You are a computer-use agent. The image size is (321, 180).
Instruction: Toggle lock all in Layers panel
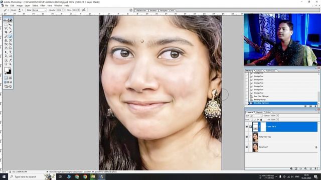click(x=261, y=119)
